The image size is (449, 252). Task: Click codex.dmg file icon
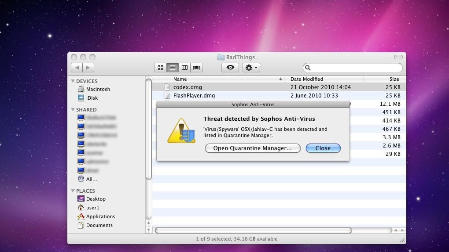(x=167, y=87)
